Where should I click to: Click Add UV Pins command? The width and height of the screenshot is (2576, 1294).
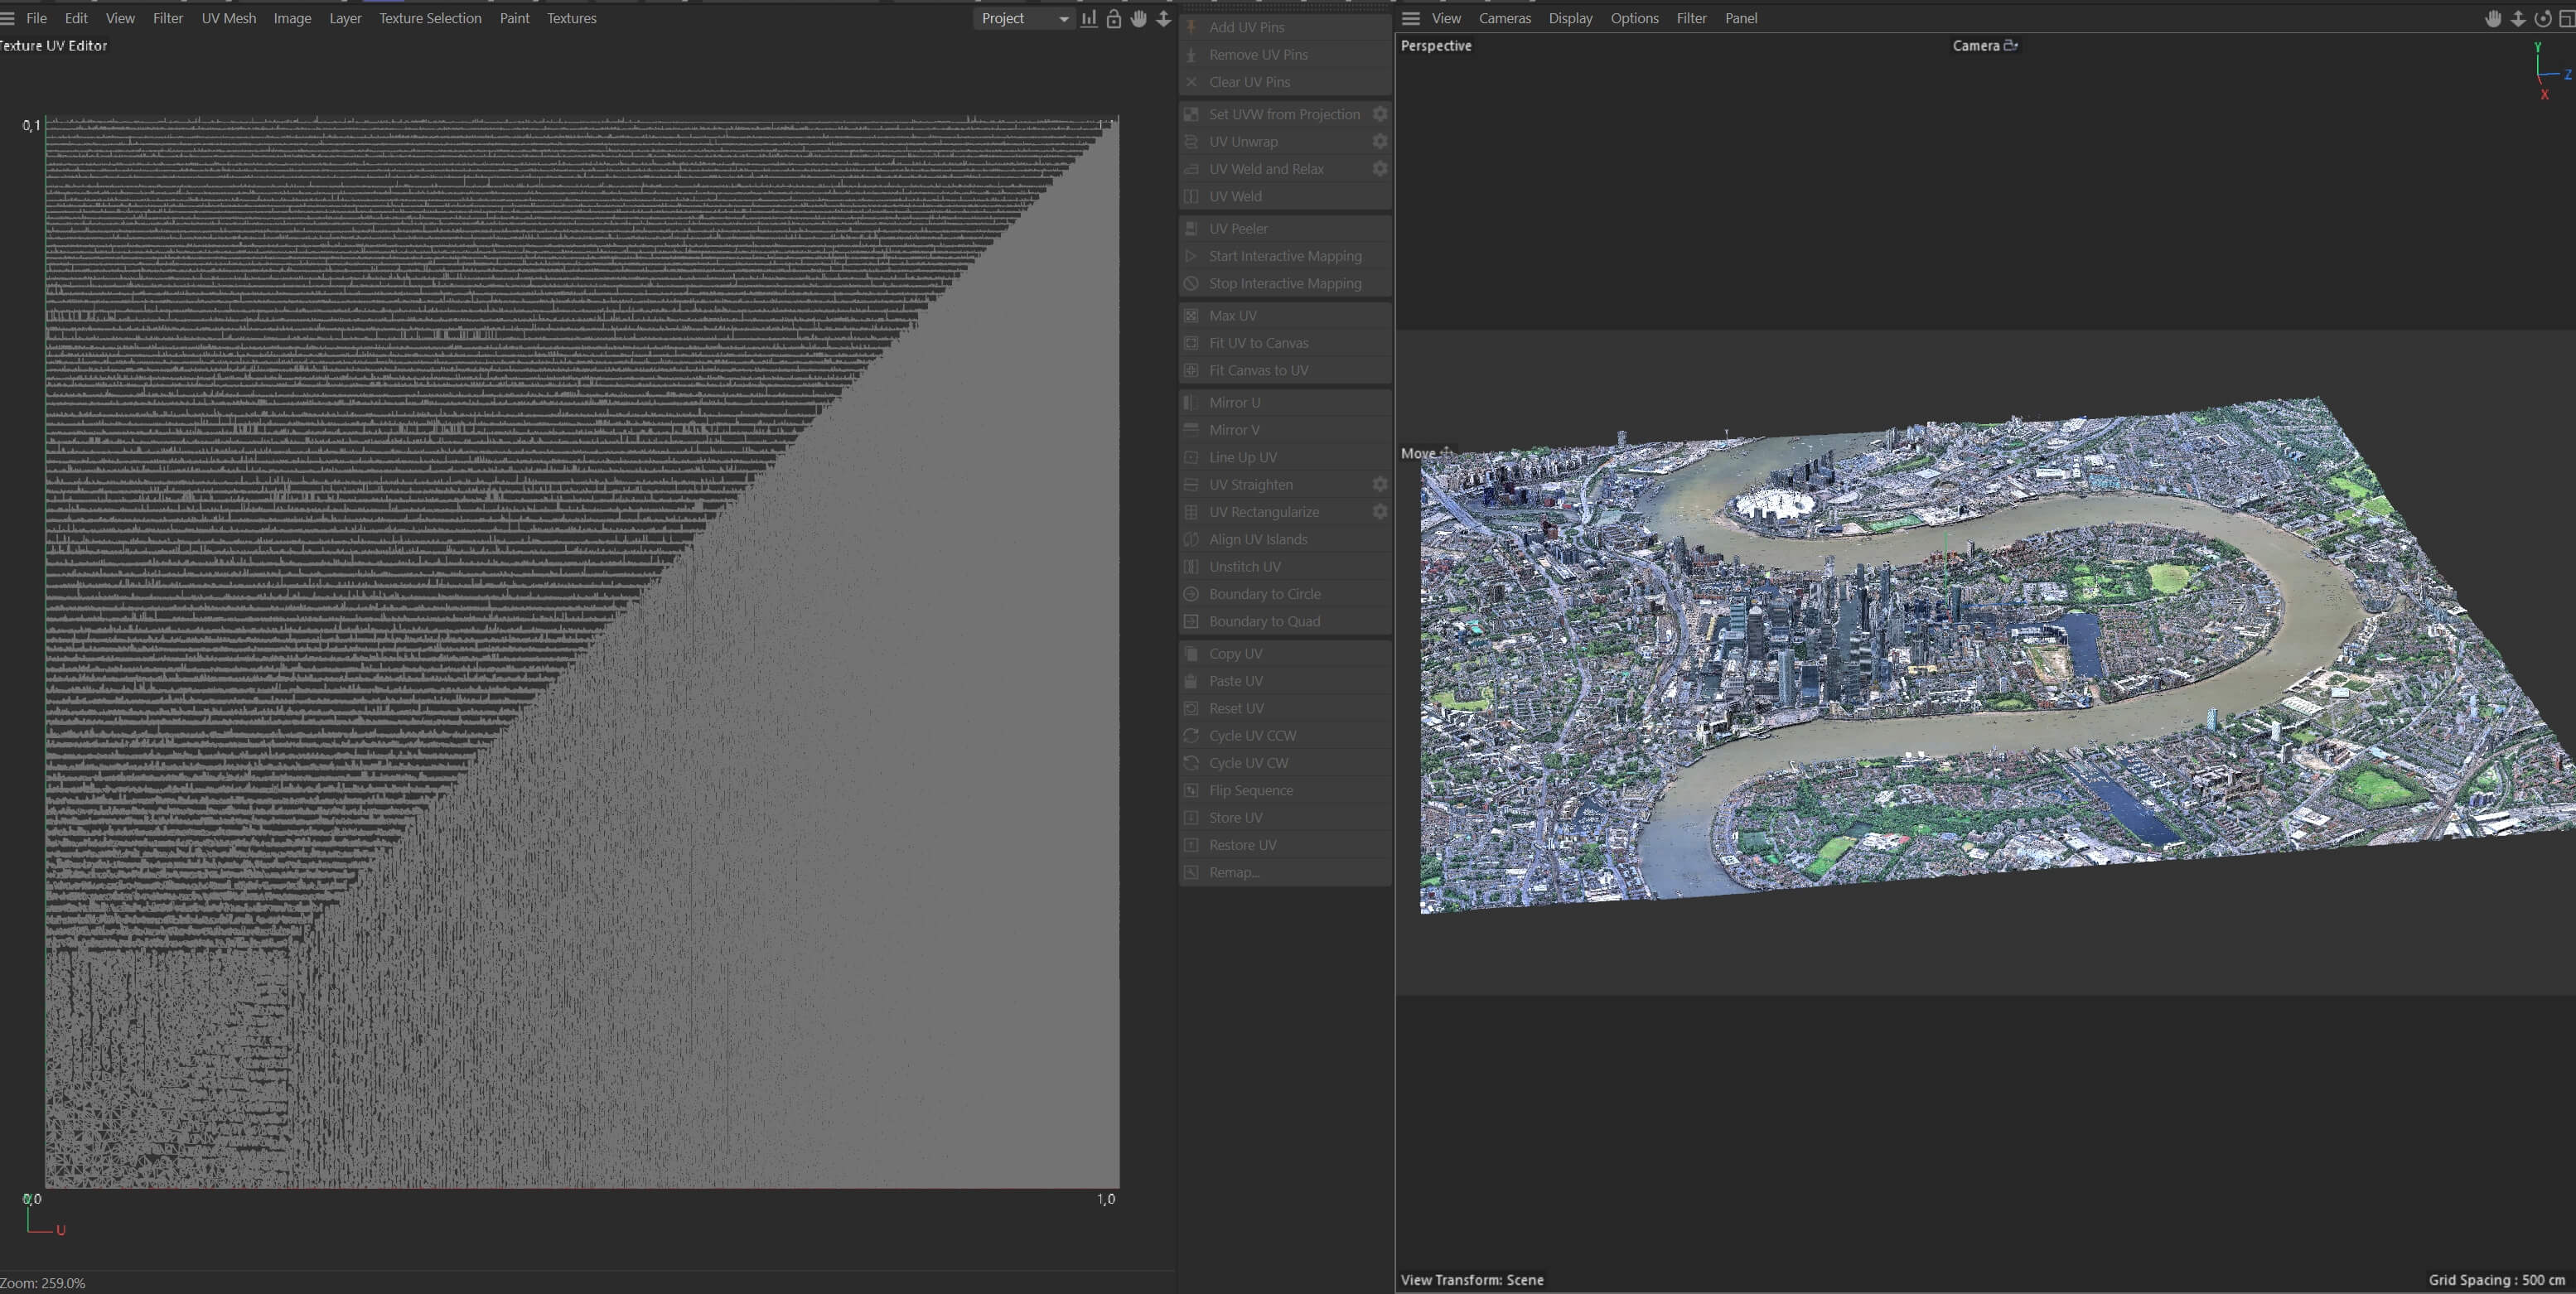(1286, 27)
